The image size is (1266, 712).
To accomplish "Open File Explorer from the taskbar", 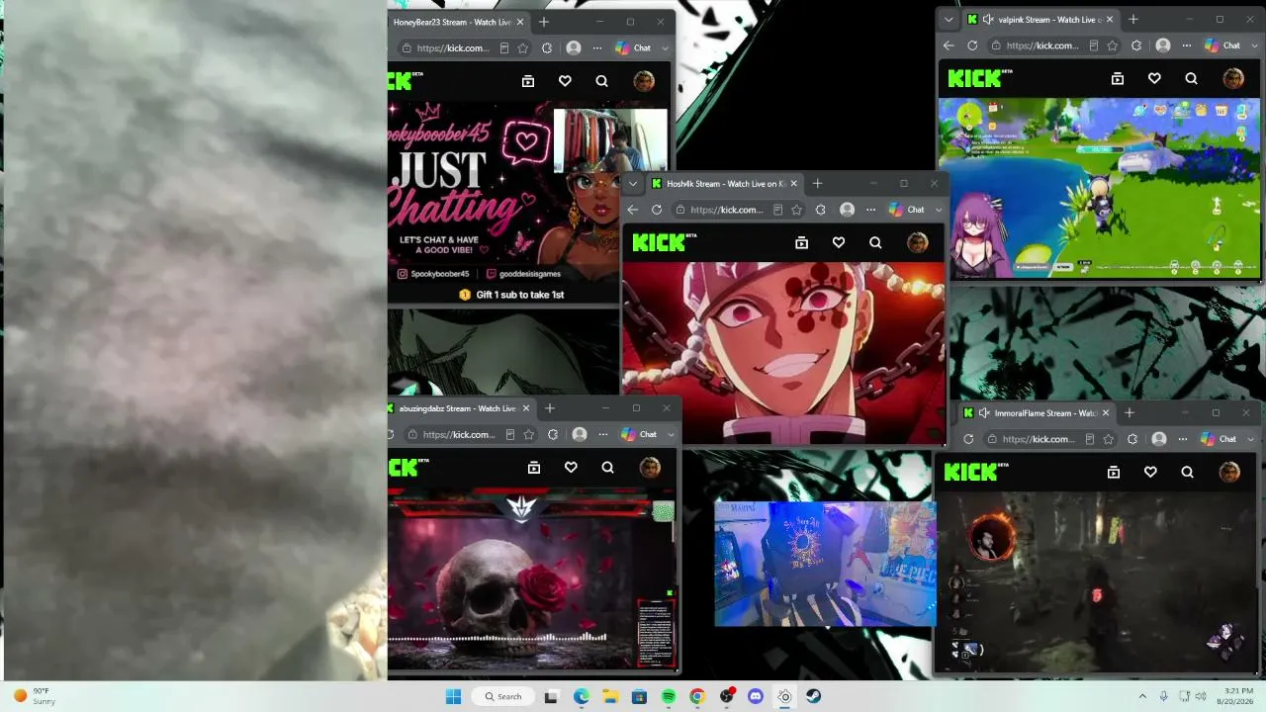I will (610, 696).
